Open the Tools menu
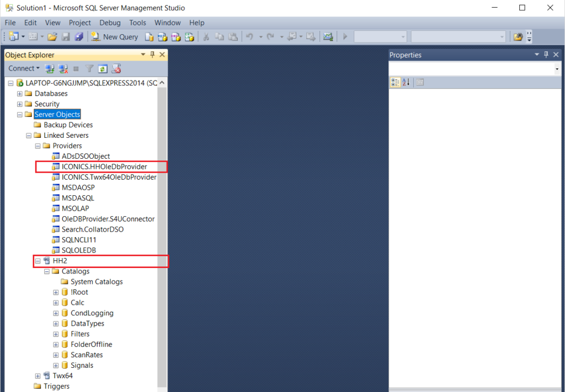The image size is (565, 392). tap(137, 22)
